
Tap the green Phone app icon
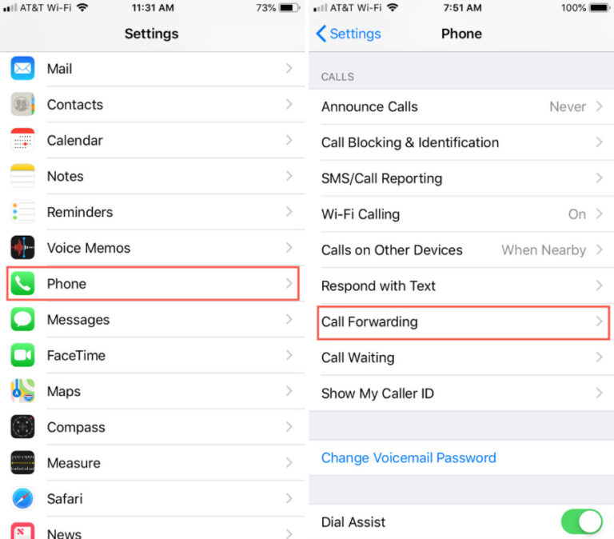tap(22, 284)
